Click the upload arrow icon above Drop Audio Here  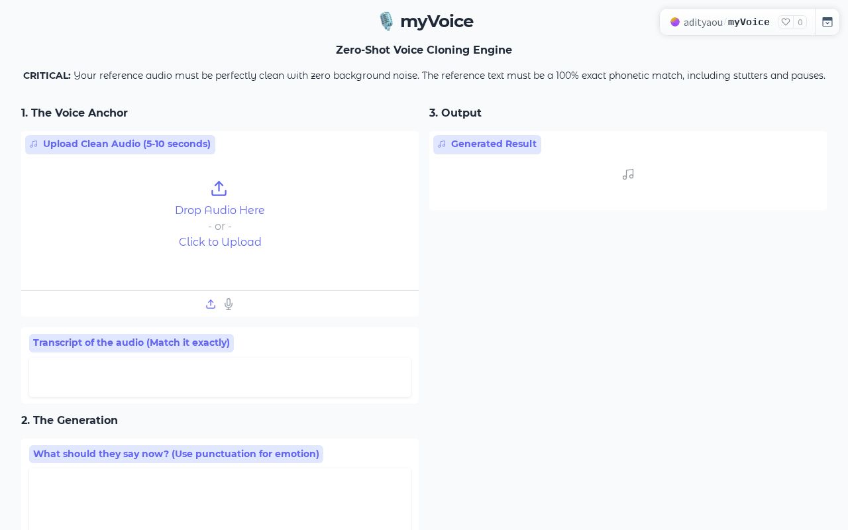click(219, 189)
